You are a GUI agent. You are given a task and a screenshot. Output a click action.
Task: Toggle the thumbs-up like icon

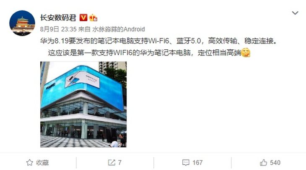pyautogui.click(x=263, y=162)
